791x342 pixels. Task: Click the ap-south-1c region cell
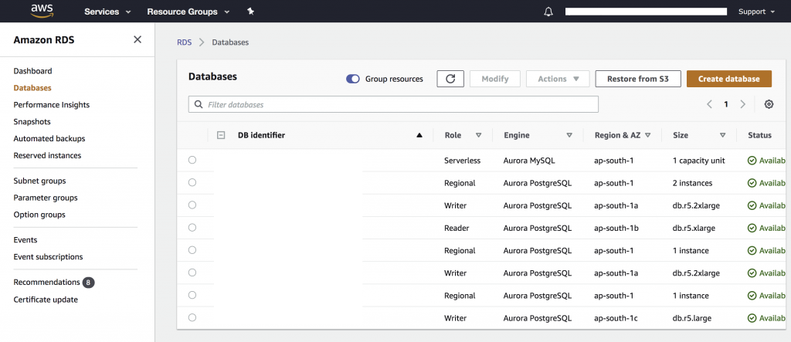[616, 318]
